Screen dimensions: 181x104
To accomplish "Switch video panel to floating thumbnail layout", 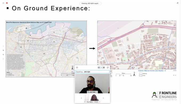I will (99, 67).
